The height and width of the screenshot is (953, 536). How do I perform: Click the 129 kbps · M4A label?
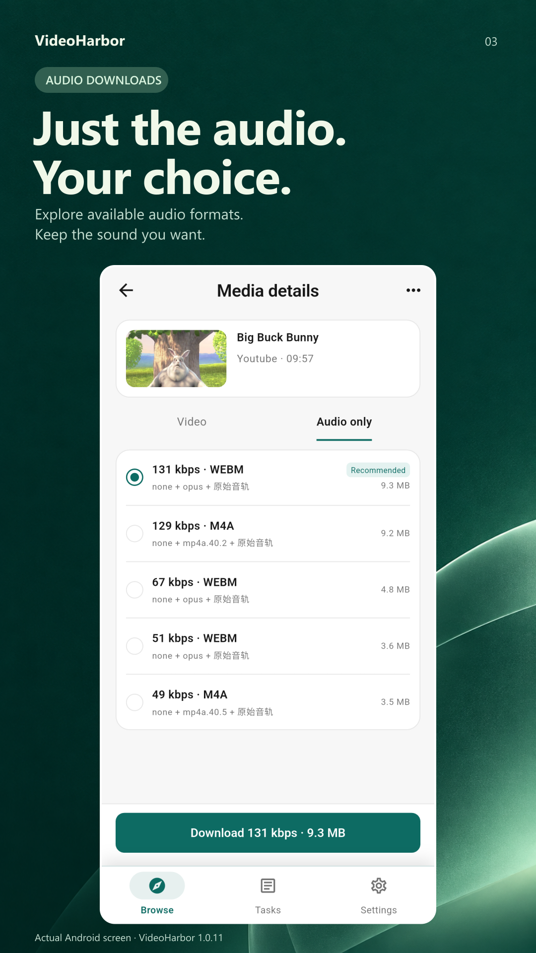[193, 526]
